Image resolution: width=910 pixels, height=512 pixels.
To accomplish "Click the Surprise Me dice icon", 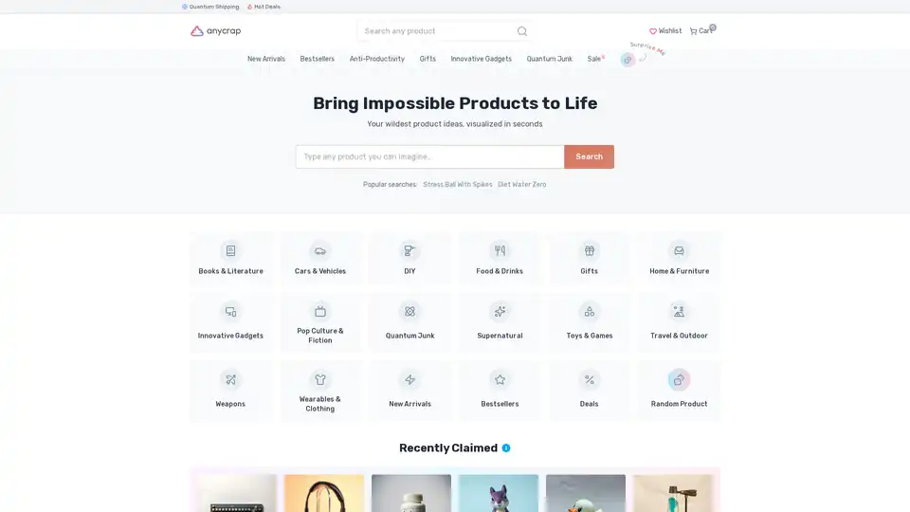I will click(628, 59).
